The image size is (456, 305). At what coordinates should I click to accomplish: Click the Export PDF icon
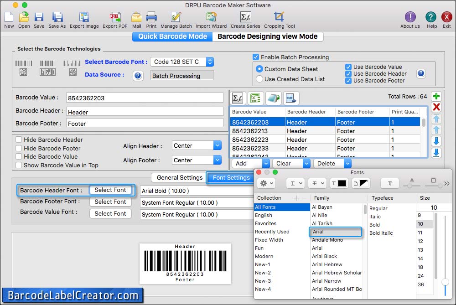(115, 17)
